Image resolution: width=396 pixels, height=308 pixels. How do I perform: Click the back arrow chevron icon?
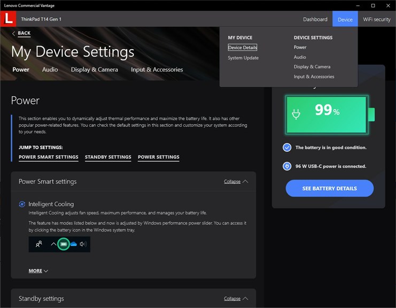click(14, 33)
